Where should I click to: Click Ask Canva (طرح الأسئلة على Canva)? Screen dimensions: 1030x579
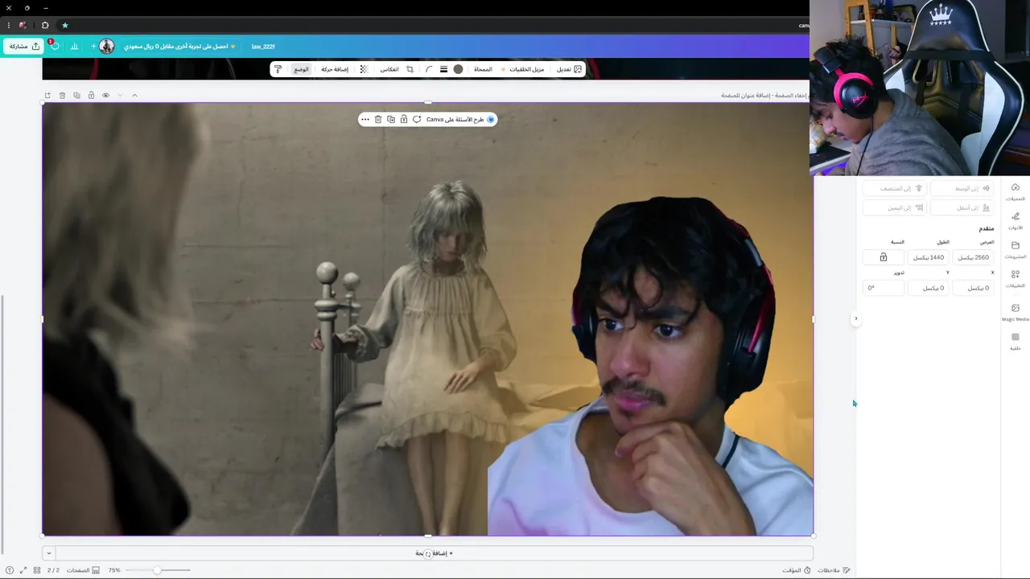460,119
